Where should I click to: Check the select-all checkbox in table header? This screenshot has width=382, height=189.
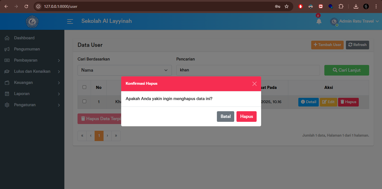(84, 87)
